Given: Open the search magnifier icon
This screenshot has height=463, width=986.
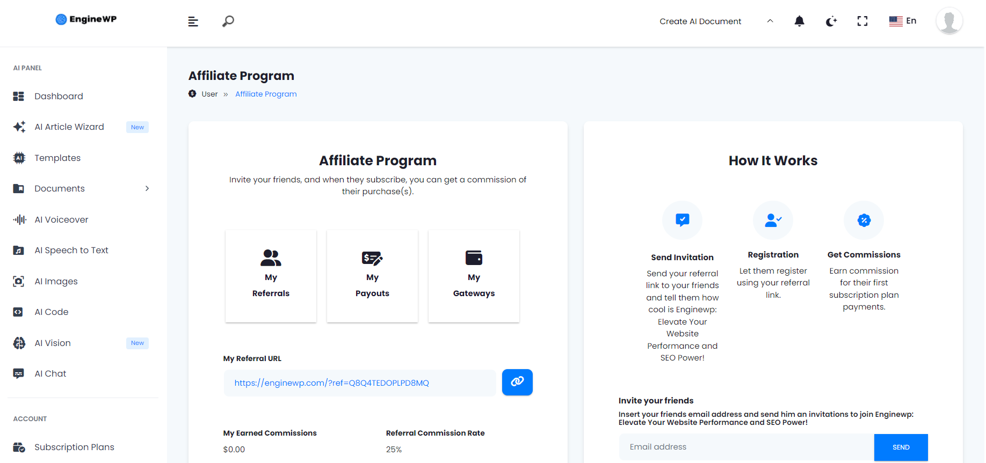Looking at the screenshot, I should [228, 21].
